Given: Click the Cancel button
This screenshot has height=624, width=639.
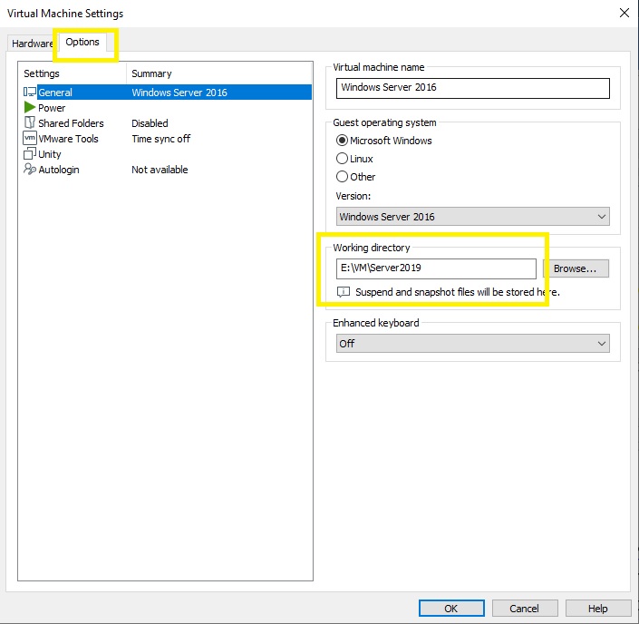Looking at the screenshot, I should click(x=524, y=609).
